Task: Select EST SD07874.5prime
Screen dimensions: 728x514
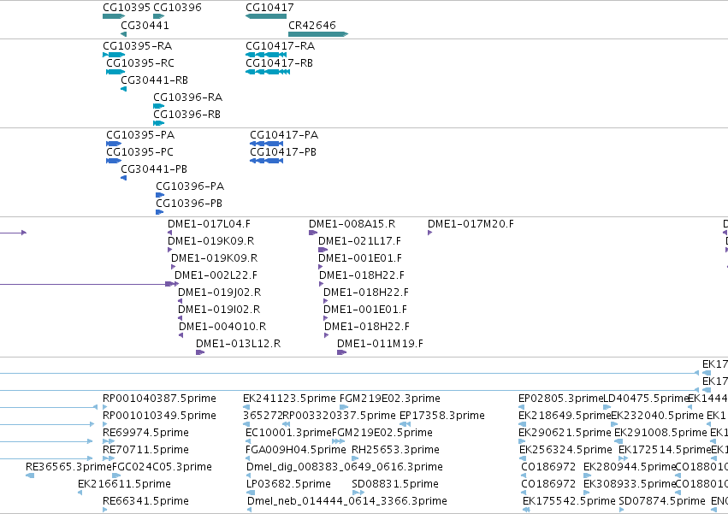Action: (621, 510)
